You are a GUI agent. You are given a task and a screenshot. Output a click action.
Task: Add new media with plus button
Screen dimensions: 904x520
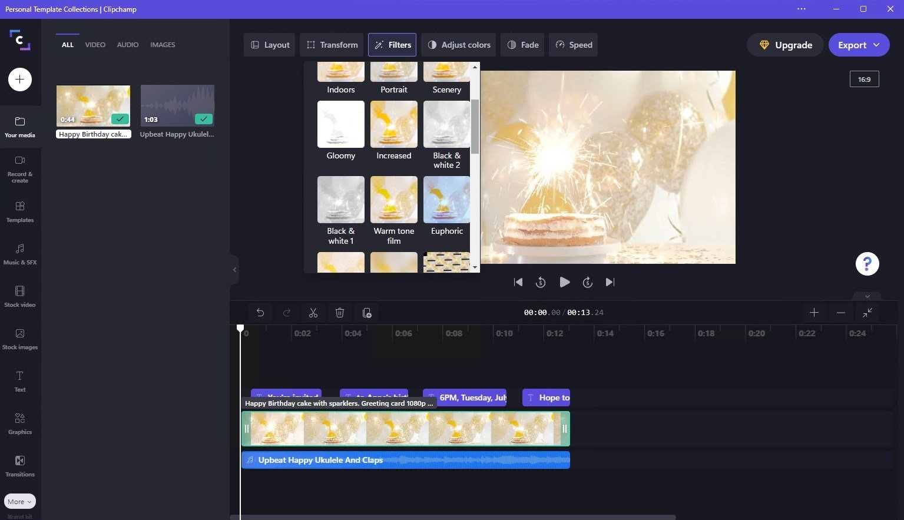tap(19, 80)
